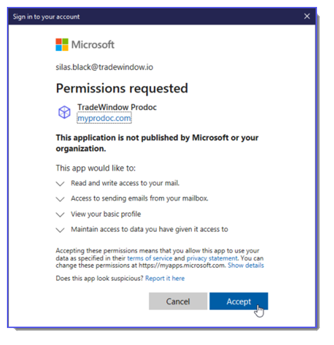
Task: Cancel the permissions request
Action: tap(178, 301)
